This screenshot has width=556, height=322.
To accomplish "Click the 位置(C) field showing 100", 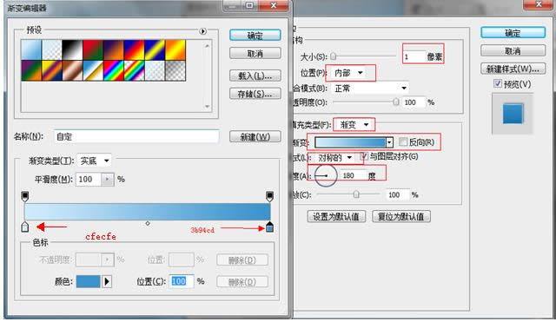I will click(182, 281).
